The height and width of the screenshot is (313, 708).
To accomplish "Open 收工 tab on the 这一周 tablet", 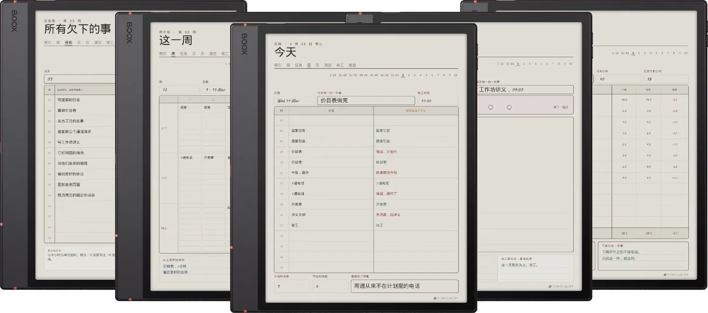I will [x=225, y=54].
